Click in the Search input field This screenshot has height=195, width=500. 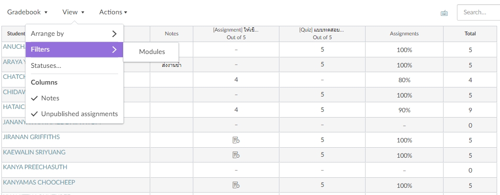point(478,12)
